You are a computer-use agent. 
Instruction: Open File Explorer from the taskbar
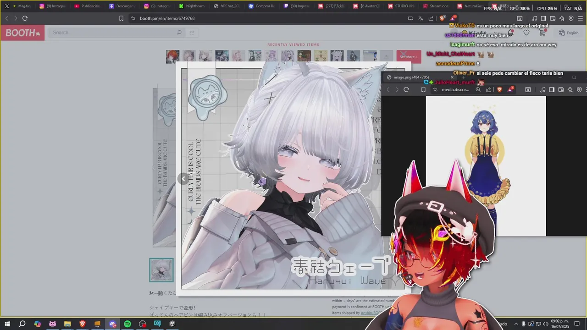[x=67, y=324]
